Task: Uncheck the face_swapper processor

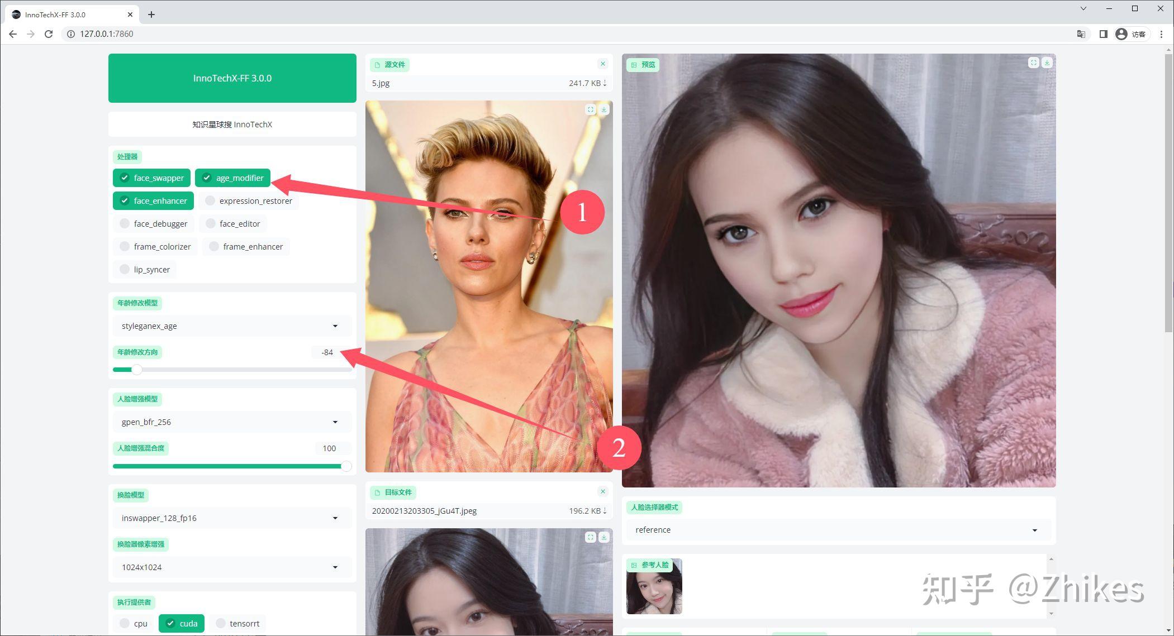Action: click(151, 178)
